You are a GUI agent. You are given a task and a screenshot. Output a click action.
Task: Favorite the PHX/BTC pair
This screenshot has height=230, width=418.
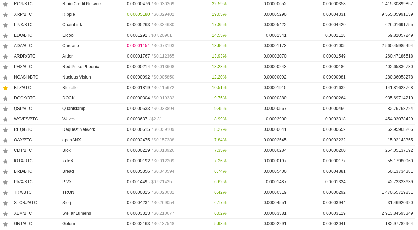click(x=5, y=67)
